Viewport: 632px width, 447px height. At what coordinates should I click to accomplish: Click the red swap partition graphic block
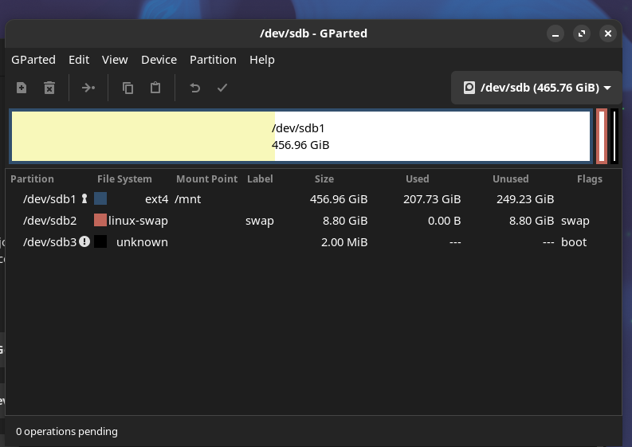pyautogui.click(x=602, y=137)
